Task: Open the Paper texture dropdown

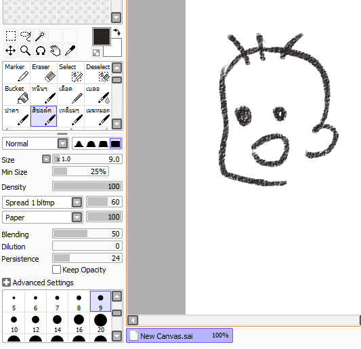Action: coord(43,218)
